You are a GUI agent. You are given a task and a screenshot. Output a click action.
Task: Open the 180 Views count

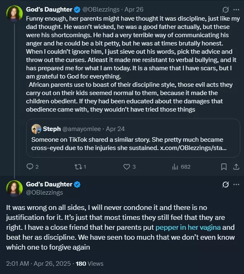[x=90, y=264]
